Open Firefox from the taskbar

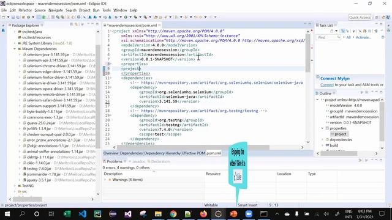(x=203, y=214)
